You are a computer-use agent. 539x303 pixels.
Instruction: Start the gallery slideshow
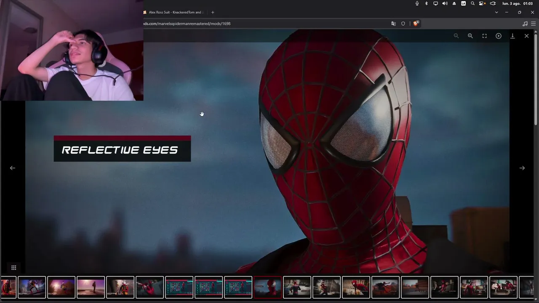tap(499, 36)
